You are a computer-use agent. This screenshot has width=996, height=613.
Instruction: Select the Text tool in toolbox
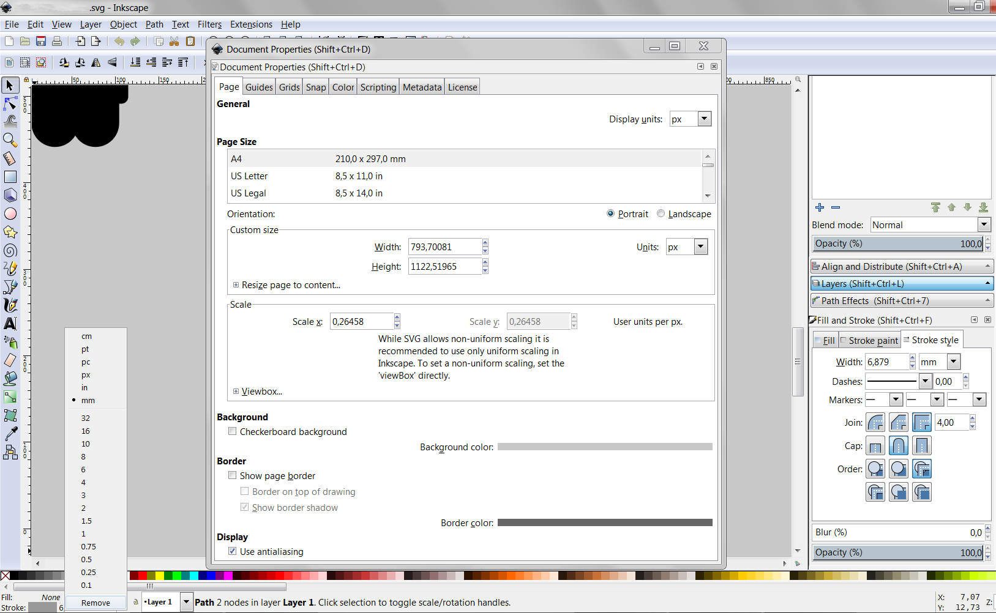click(x=10, y=324)
